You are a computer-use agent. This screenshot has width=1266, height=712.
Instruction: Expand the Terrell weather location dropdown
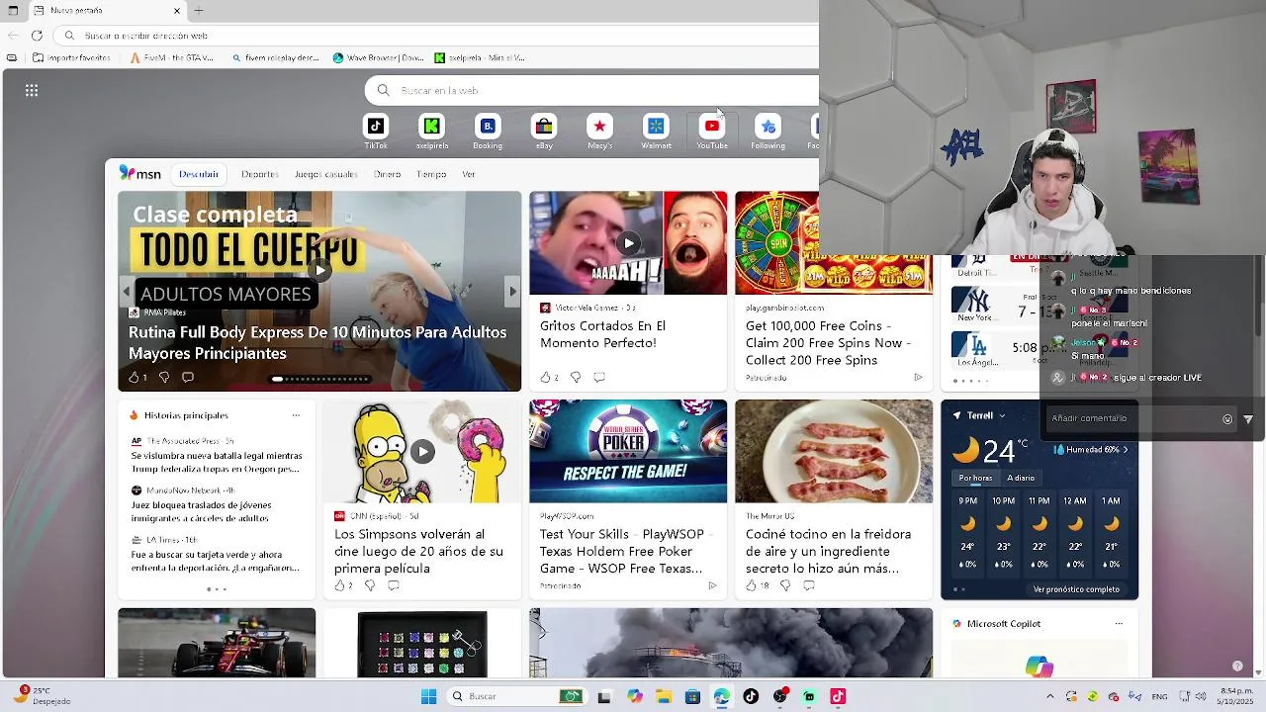[x=1002, y=415]
